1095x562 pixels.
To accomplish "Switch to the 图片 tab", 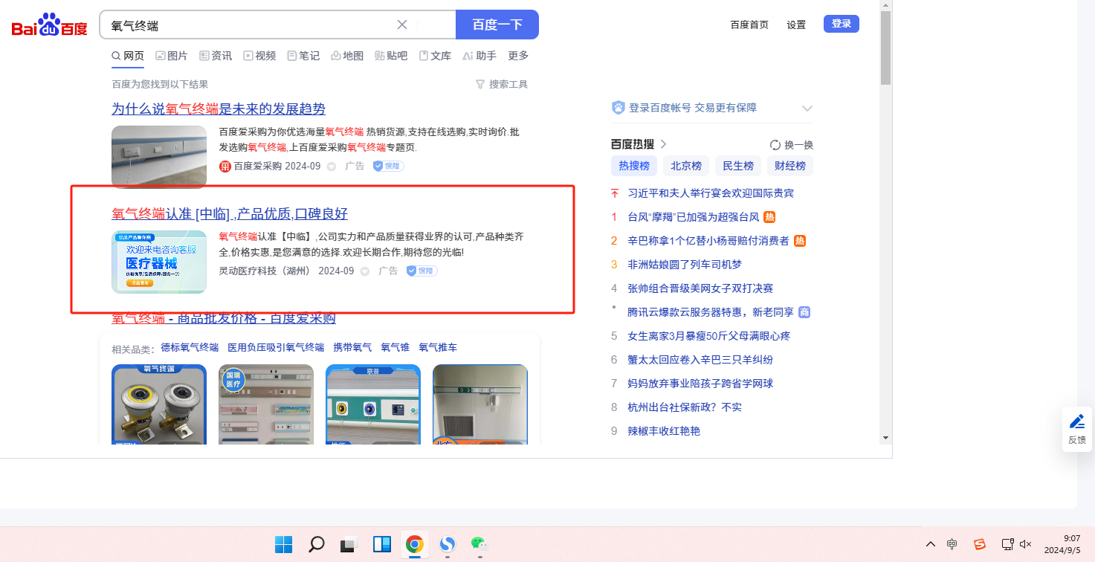I will tap(172, 56).
